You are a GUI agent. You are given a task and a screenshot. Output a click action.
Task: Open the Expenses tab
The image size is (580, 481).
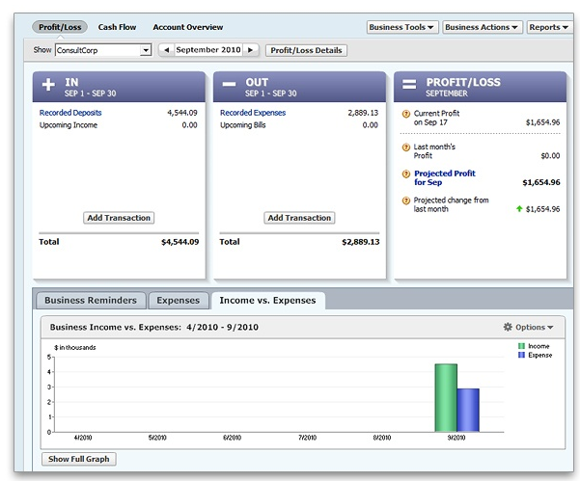pyautogui.click(x=178, y=301)
